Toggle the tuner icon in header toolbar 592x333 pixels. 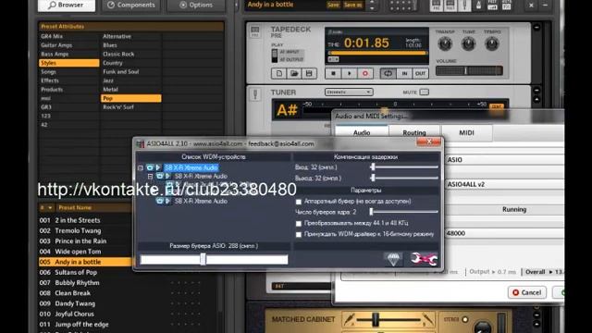[x=464, y=6]
